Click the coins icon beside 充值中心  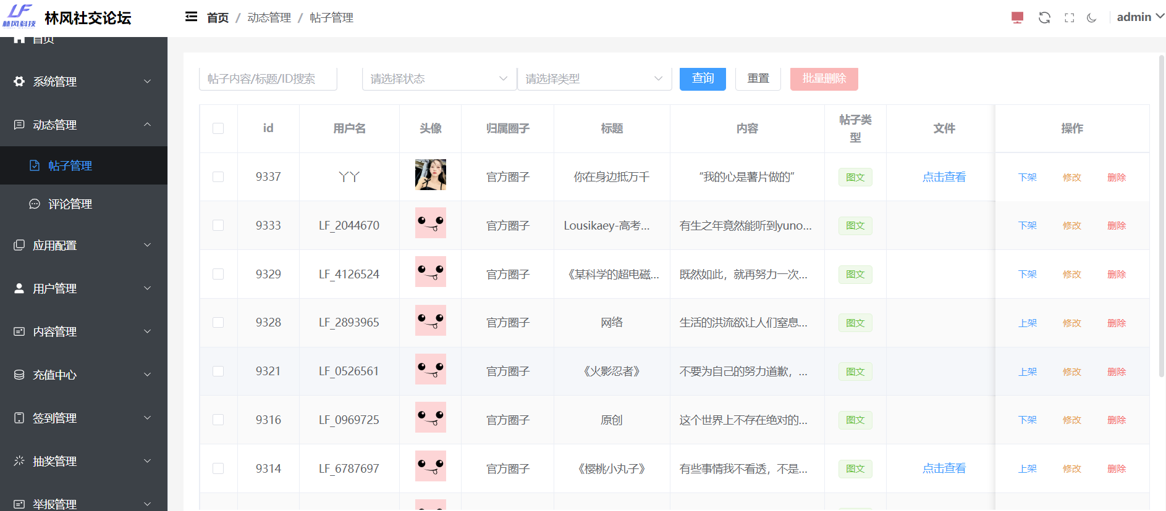tap(19, 375)
